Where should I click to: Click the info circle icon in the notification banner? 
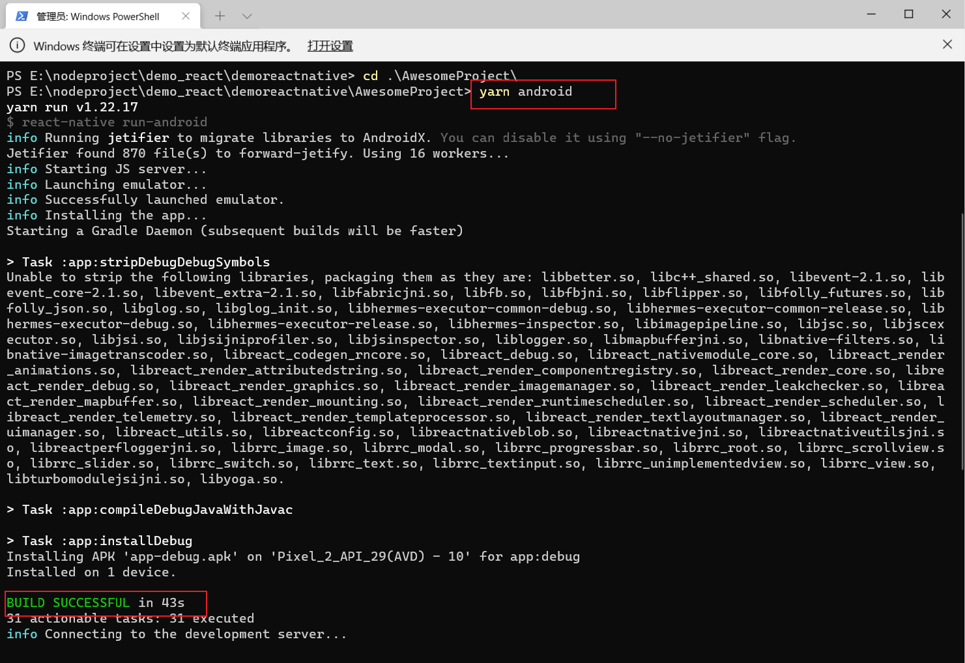point(17,46)
